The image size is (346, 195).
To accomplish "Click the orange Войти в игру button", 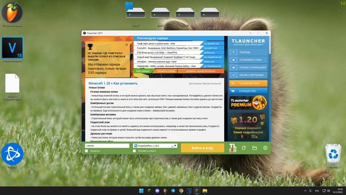I will click(x=202, y=148).
